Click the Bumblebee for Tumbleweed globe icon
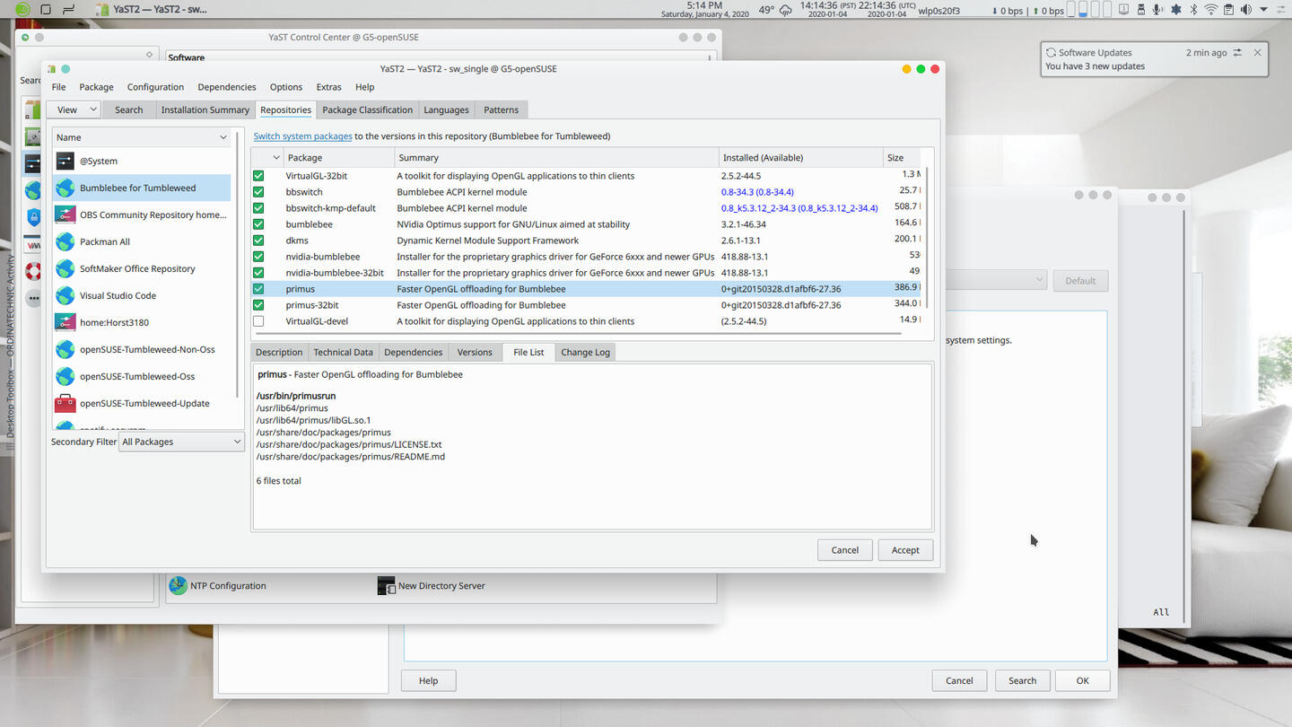 pyautogui.click(x=65, y=188)
